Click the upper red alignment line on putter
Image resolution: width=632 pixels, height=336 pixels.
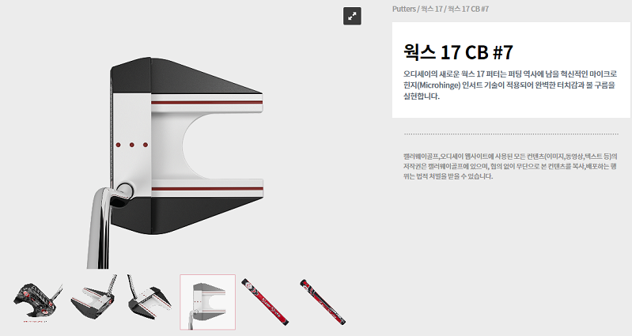(x=206, y=103)
